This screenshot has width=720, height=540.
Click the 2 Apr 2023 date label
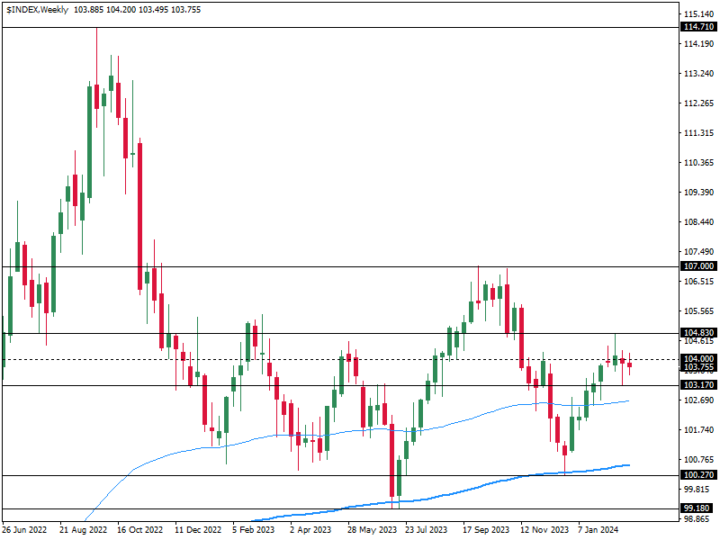(310, 530)
